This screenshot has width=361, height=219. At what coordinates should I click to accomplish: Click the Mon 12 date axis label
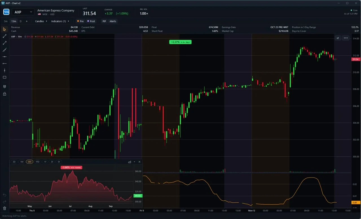coord(252,211)
